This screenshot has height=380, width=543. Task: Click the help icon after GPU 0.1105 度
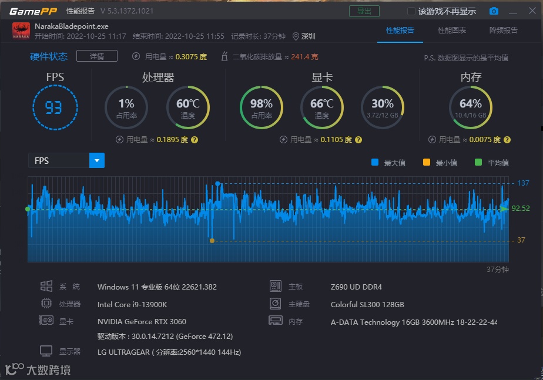(358, 140)
